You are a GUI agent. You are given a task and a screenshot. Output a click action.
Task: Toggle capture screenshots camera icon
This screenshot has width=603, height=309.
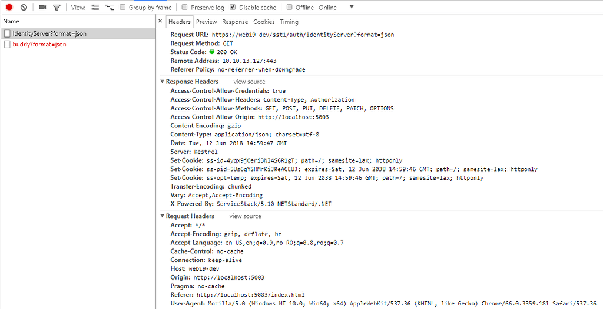point(42,8)
